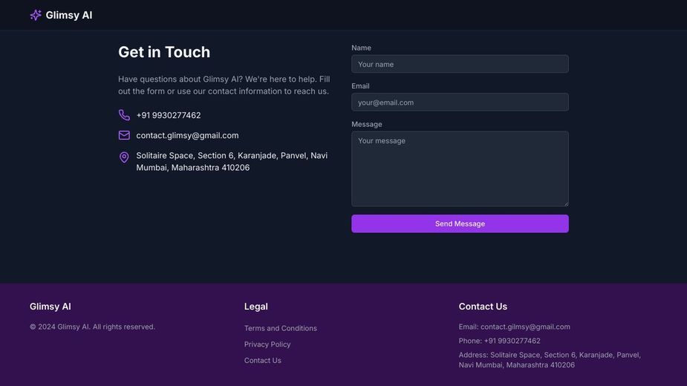Click the envelope icon beside the email address
Image resolution: width=687 pixels, height=386 pixels.
124,135
